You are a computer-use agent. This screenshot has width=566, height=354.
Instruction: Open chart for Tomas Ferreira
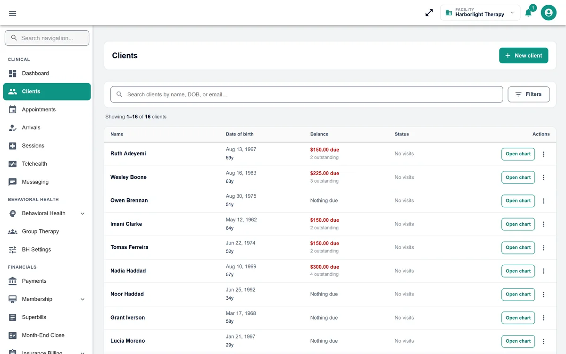(518, 247)
